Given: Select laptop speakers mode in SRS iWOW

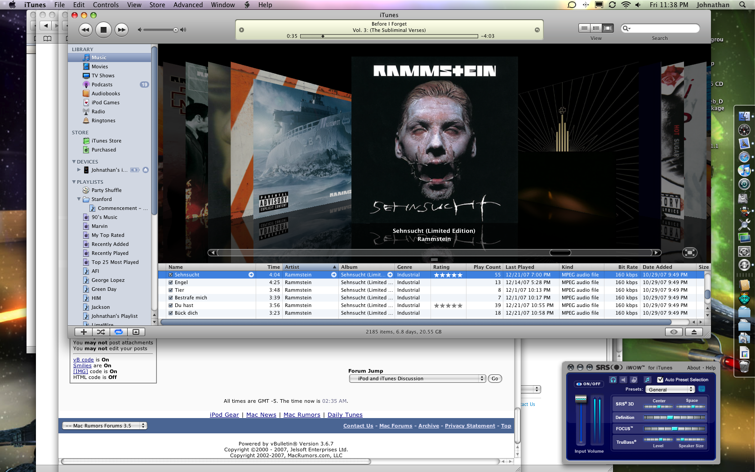Looking at the screenshot, I should (x=634, y=380).
